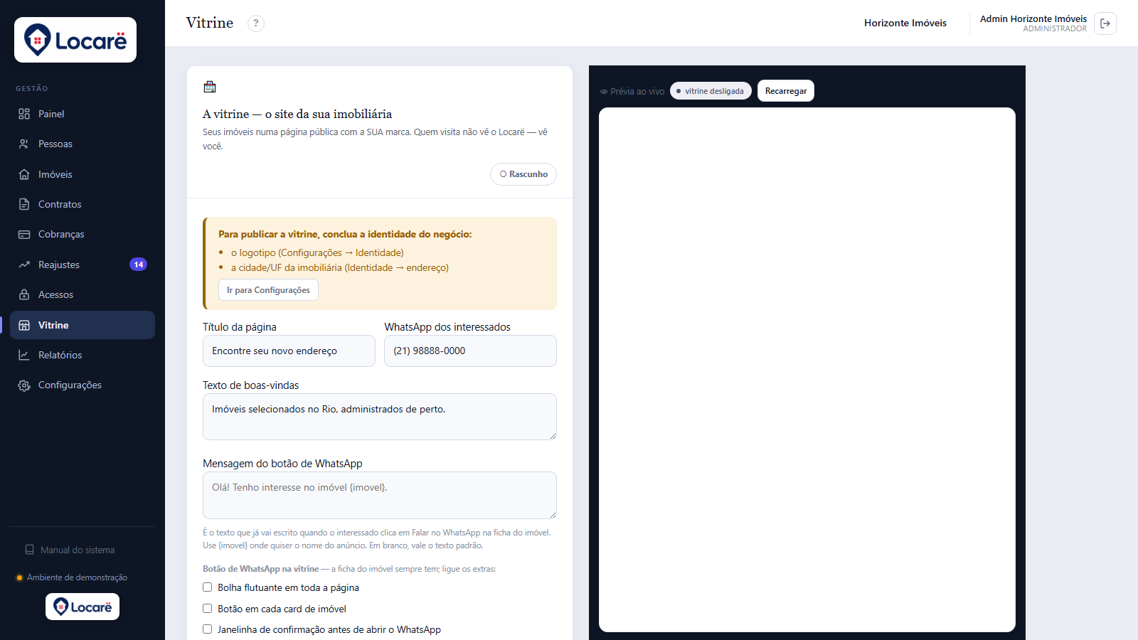Click Mensagem do botão de WhatsApp textarea
This screenshot has width=1138, height=640.
[380, 495]
